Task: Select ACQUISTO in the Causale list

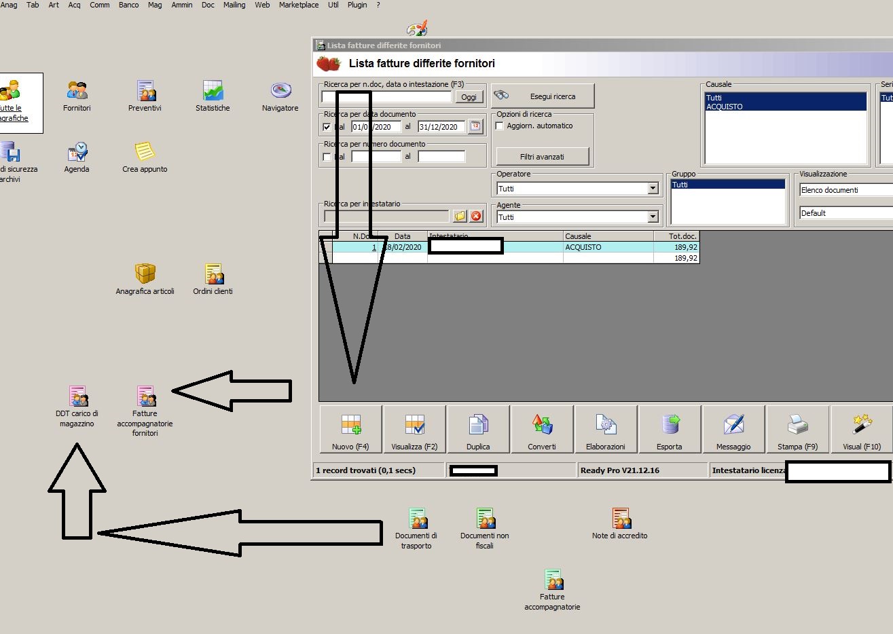Action: click(786, 107)
